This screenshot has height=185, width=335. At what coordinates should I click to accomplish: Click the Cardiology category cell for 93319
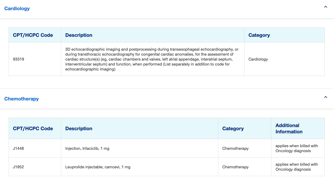pyautogui.click(x=258, y=59)
